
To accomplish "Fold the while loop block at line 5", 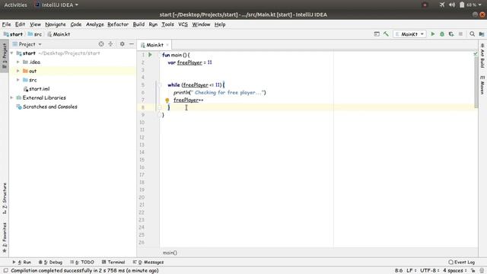I will point(160,84).
